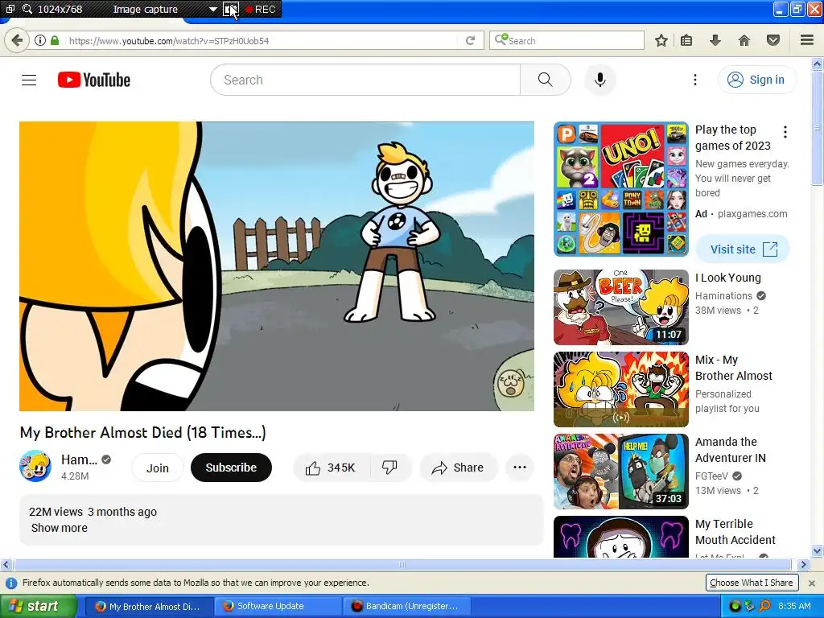Viewport: 824px width, 618px height.
Task: Click the Bandicam REC record button
Action: point(262,9)
